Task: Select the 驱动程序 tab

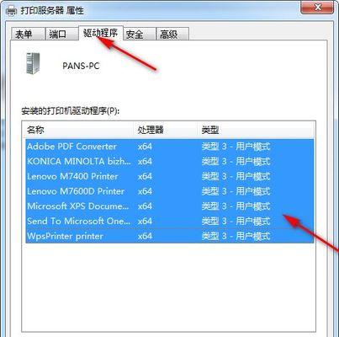Action: point(100,33)
